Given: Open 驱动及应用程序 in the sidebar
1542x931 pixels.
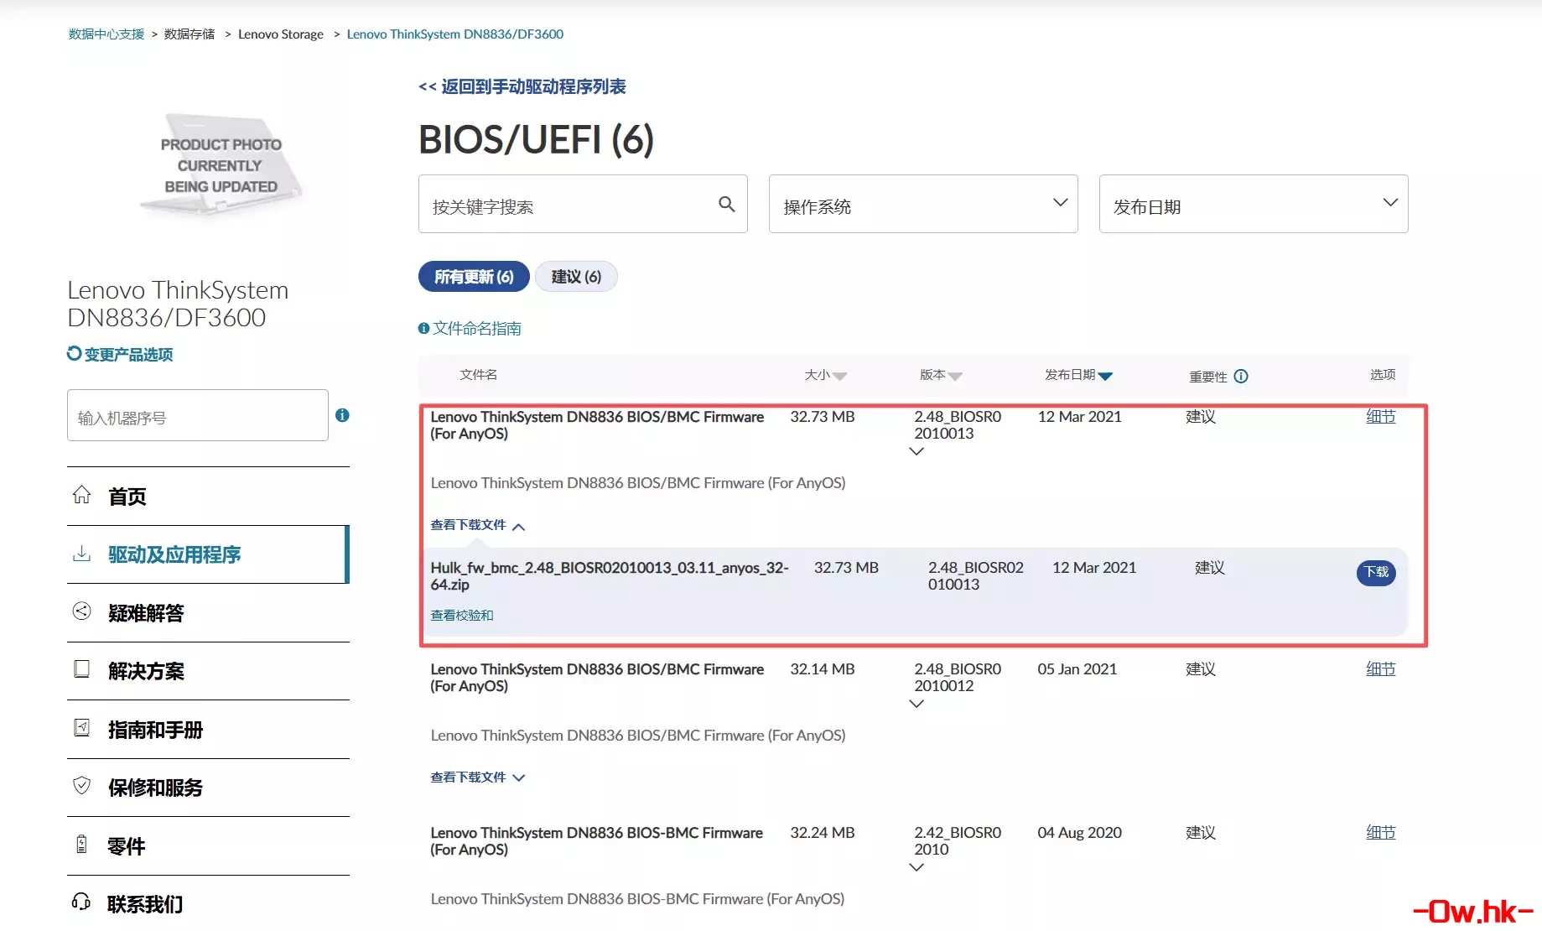Looking at the screenshot, I should (174, 554).
